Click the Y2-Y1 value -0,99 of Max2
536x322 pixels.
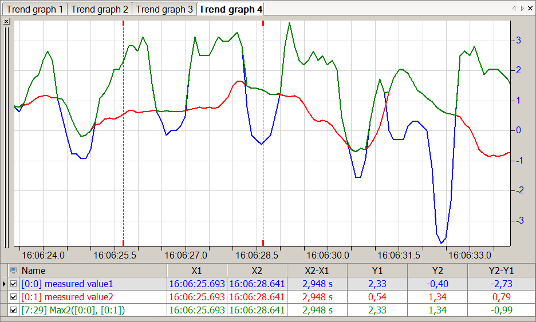[502, 310]
